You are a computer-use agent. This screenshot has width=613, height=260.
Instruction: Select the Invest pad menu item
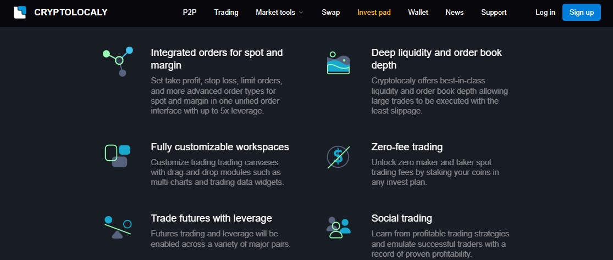(374, 12)
